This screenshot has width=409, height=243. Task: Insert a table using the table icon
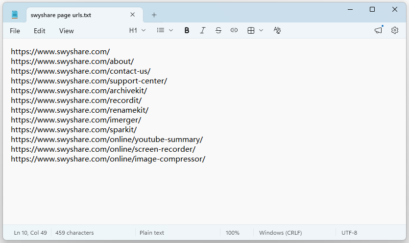(x=251, y=30)
